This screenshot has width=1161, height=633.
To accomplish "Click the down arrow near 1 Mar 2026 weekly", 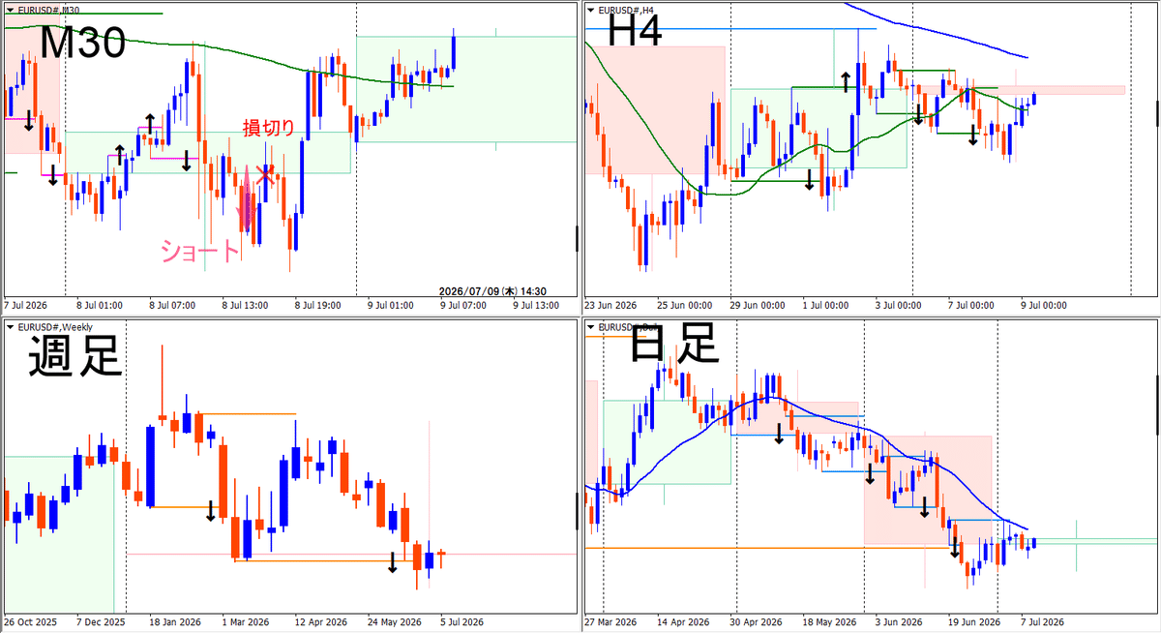I will click(x=211, y=511).
